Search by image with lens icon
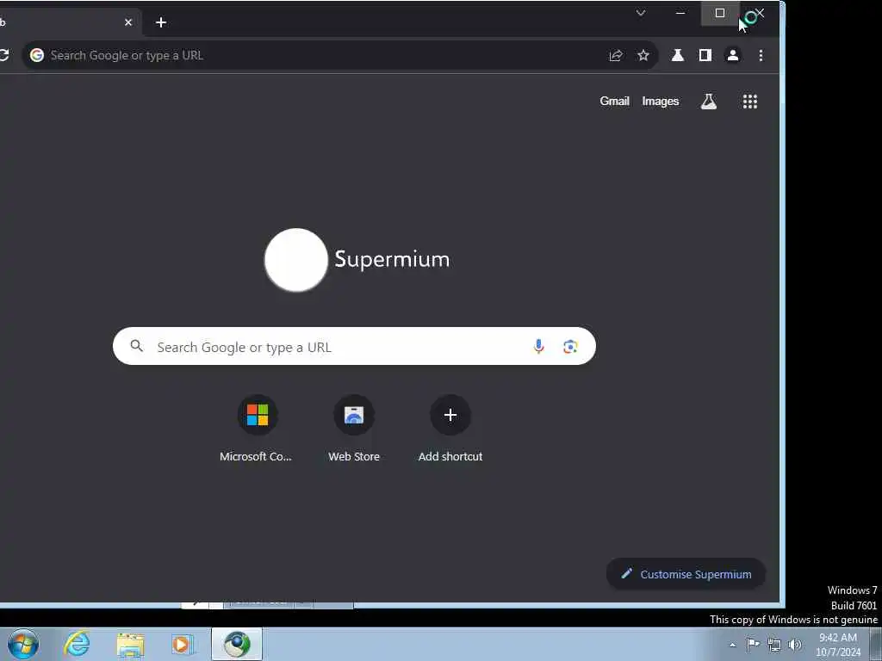Viewport: 882px width, 661px height. click(570, 346)
